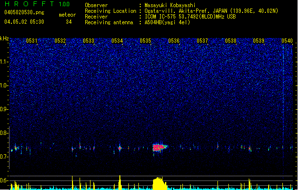Screen dimensions: 298x190
Task: Click the 0536 time marker
Action: [x=174, y=41]
